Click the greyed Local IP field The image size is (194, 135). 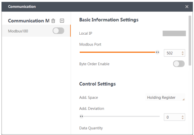coord(174,33)
